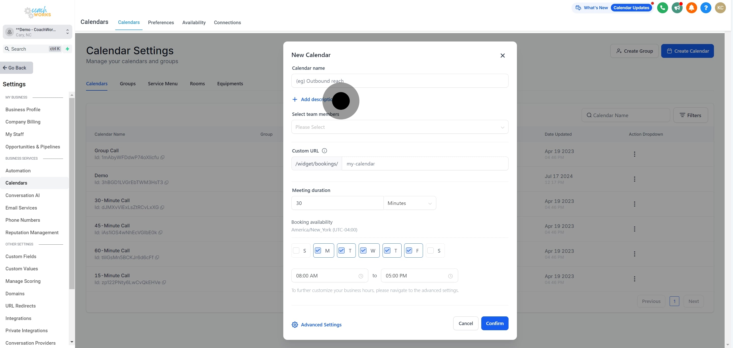Open the megaphone announcements icon
Image resolution: width=733 pixels, height=348 pixels.
[677, 8]
